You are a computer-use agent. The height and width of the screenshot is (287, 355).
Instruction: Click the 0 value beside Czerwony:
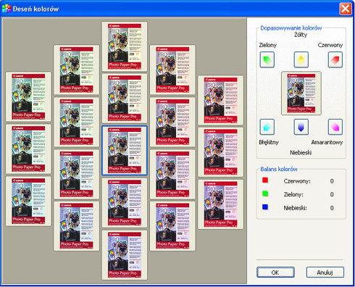click(332, 181)
